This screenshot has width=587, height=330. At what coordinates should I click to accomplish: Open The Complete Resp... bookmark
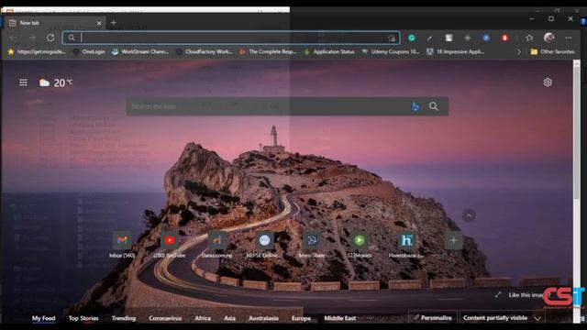268,51
